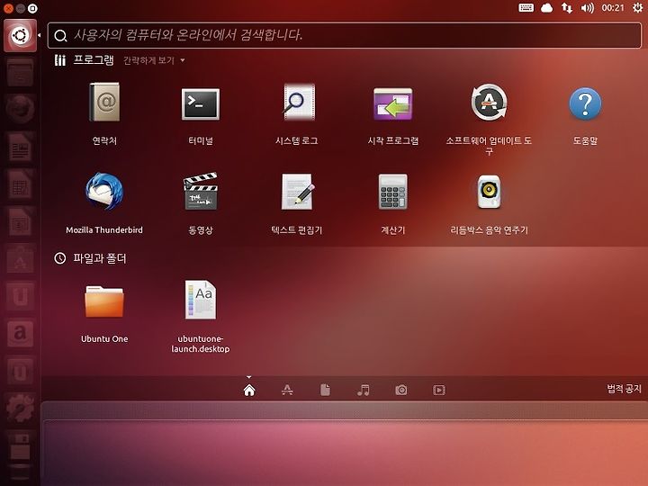Switch to the Videos lens
Viewport: 648px width, 486px height.
(439, 390)
